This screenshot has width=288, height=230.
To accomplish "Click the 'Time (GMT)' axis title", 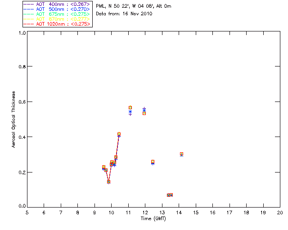I will click(153, 219).
